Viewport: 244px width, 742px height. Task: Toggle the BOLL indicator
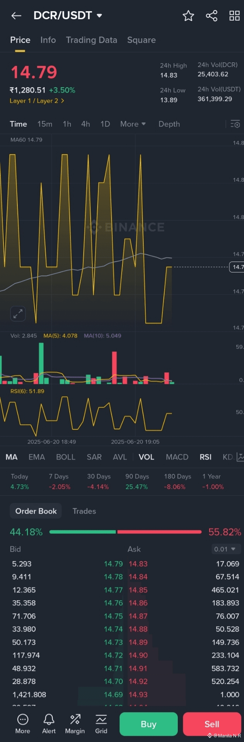pos(66,457)
